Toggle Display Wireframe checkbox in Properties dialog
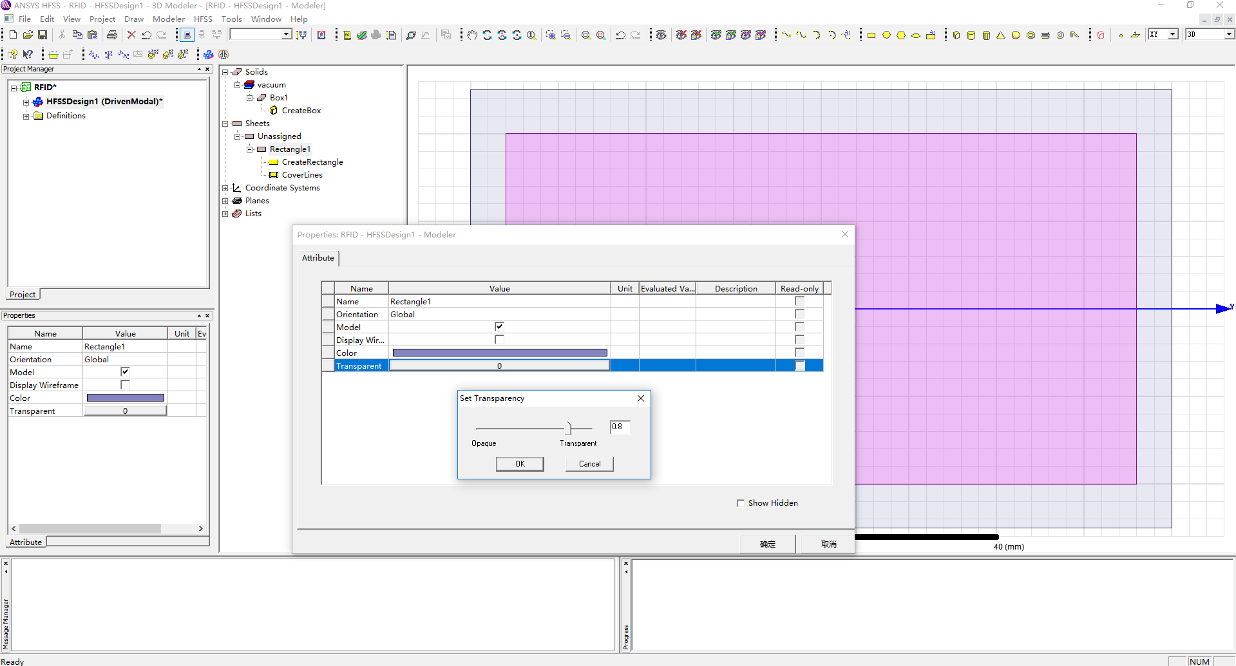 499,340
